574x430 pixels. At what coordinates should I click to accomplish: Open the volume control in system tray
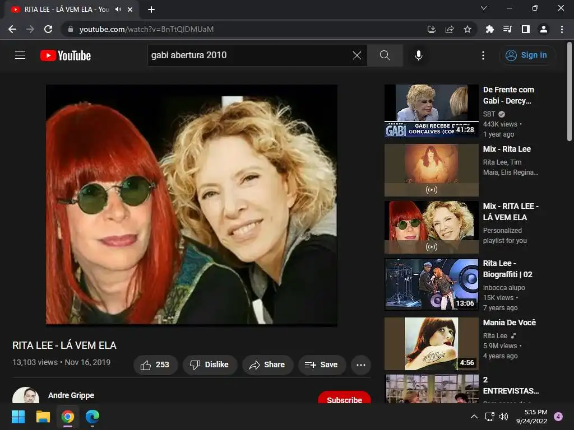pos(504,417)
